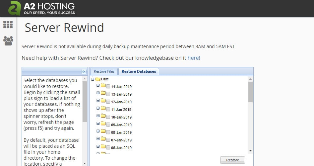Screen dimensions: 314x166
Task: Click the instructions panel scroll-up arrow
Action: [x=85, y=79]
